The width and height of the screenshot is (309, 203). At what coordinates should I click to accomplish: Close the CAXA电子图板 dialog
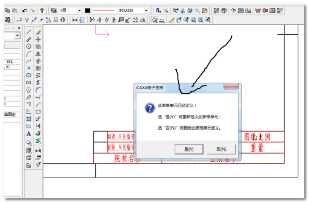[x=231, y=86]
